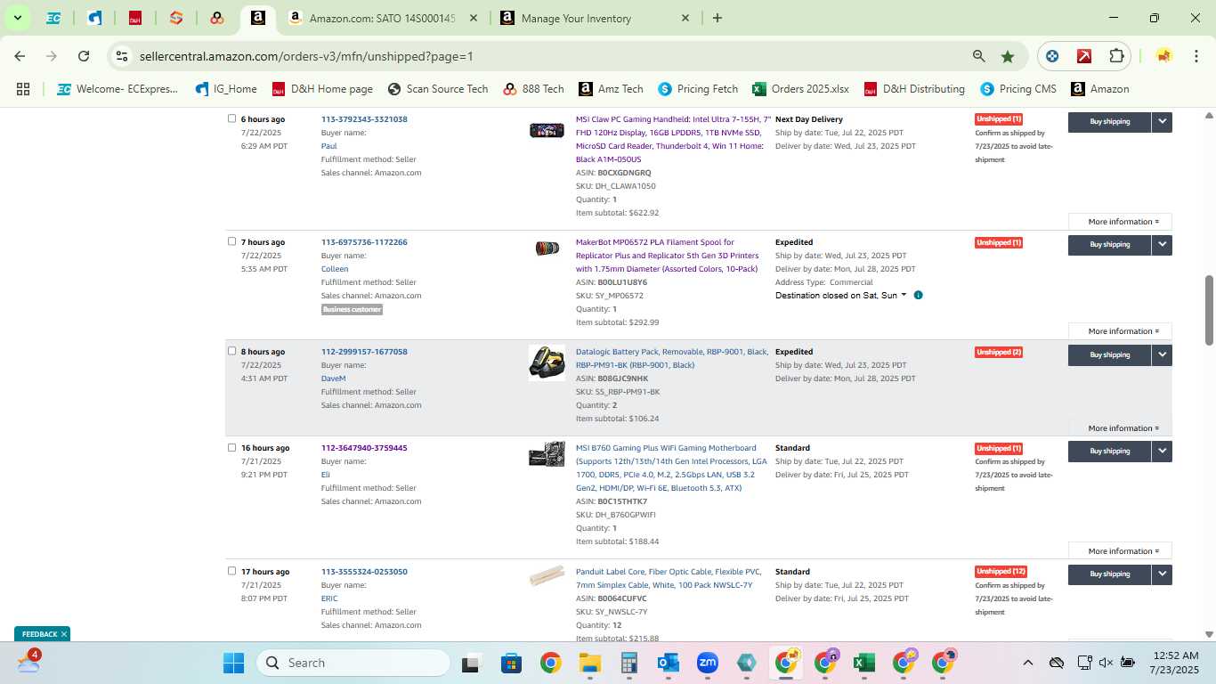
Task: Expand Destination closed on Sat, Sun dropdown
Action: tap(840, 295)
